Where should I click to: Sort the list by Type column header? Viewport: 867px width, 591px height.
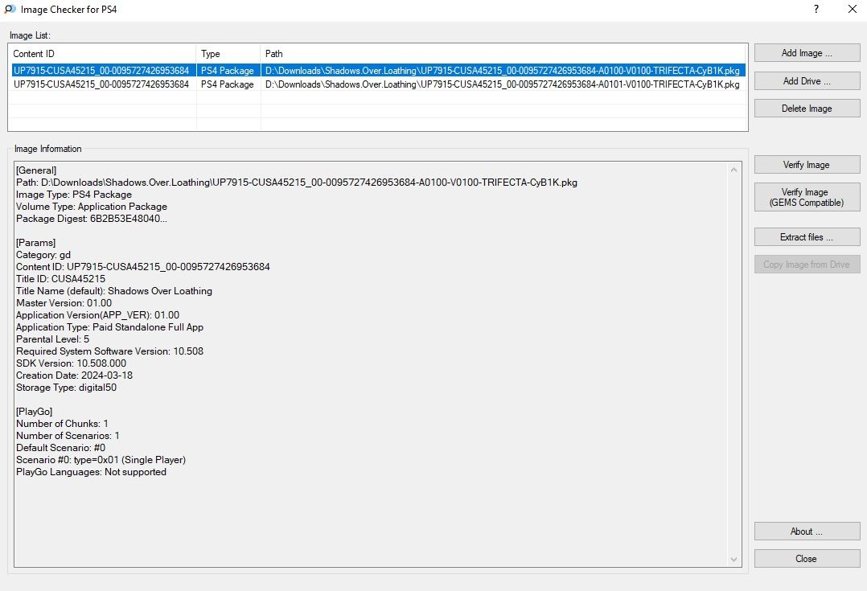228,54
